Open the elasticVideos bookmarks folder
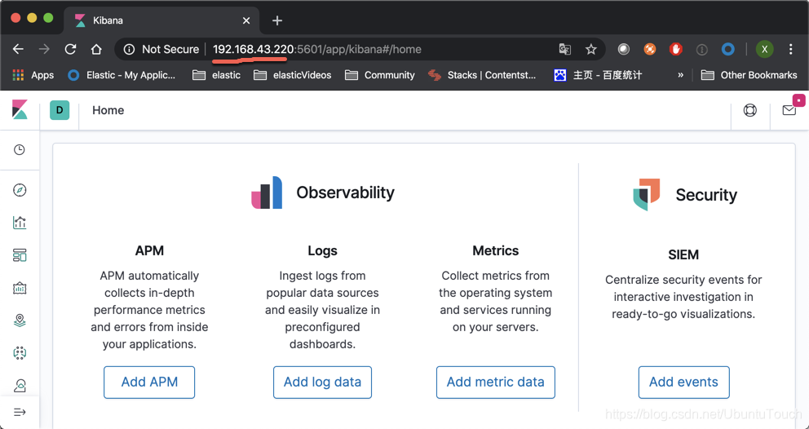Image resolution: width=809 pixels, height=429 pixels. (293, 75)
